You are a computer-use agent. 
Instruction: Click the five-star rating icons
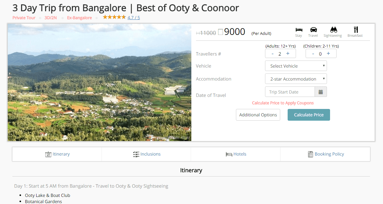114,17
